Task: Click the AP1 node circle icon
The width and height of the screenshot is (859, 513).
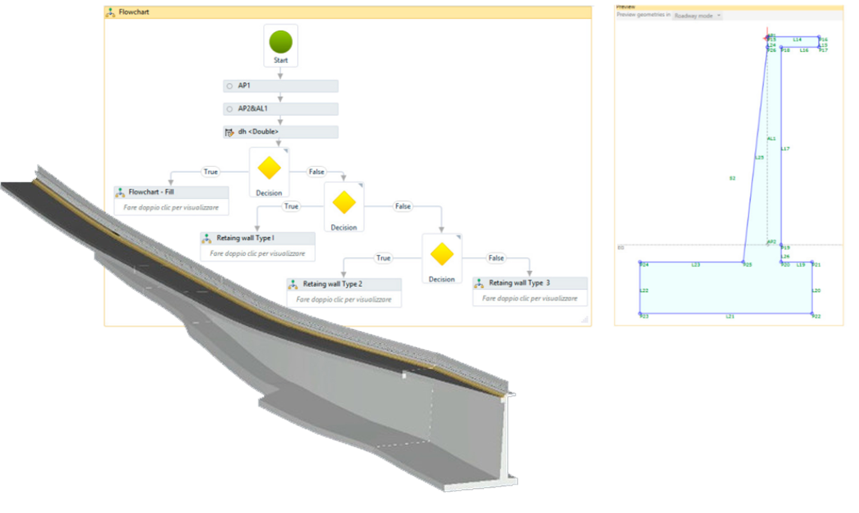Action: tap(230, 86)
